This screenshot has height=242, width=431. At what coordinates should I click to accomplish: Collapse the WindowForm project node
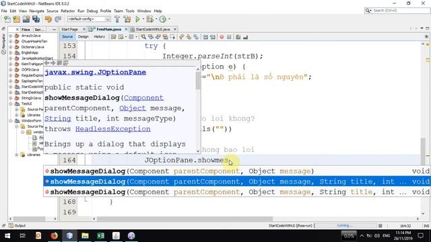coord(11,121)
